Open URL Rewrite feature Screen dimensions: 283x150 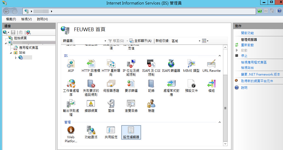click(211, 66)
